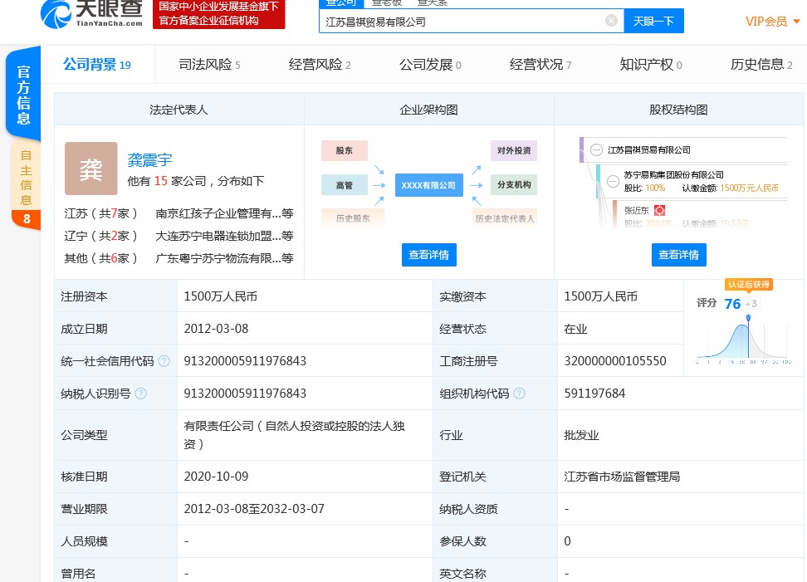The height and width of the screenshot is (582, 807).
Task: Click organization code 591197684
Action: click(594, 394)
